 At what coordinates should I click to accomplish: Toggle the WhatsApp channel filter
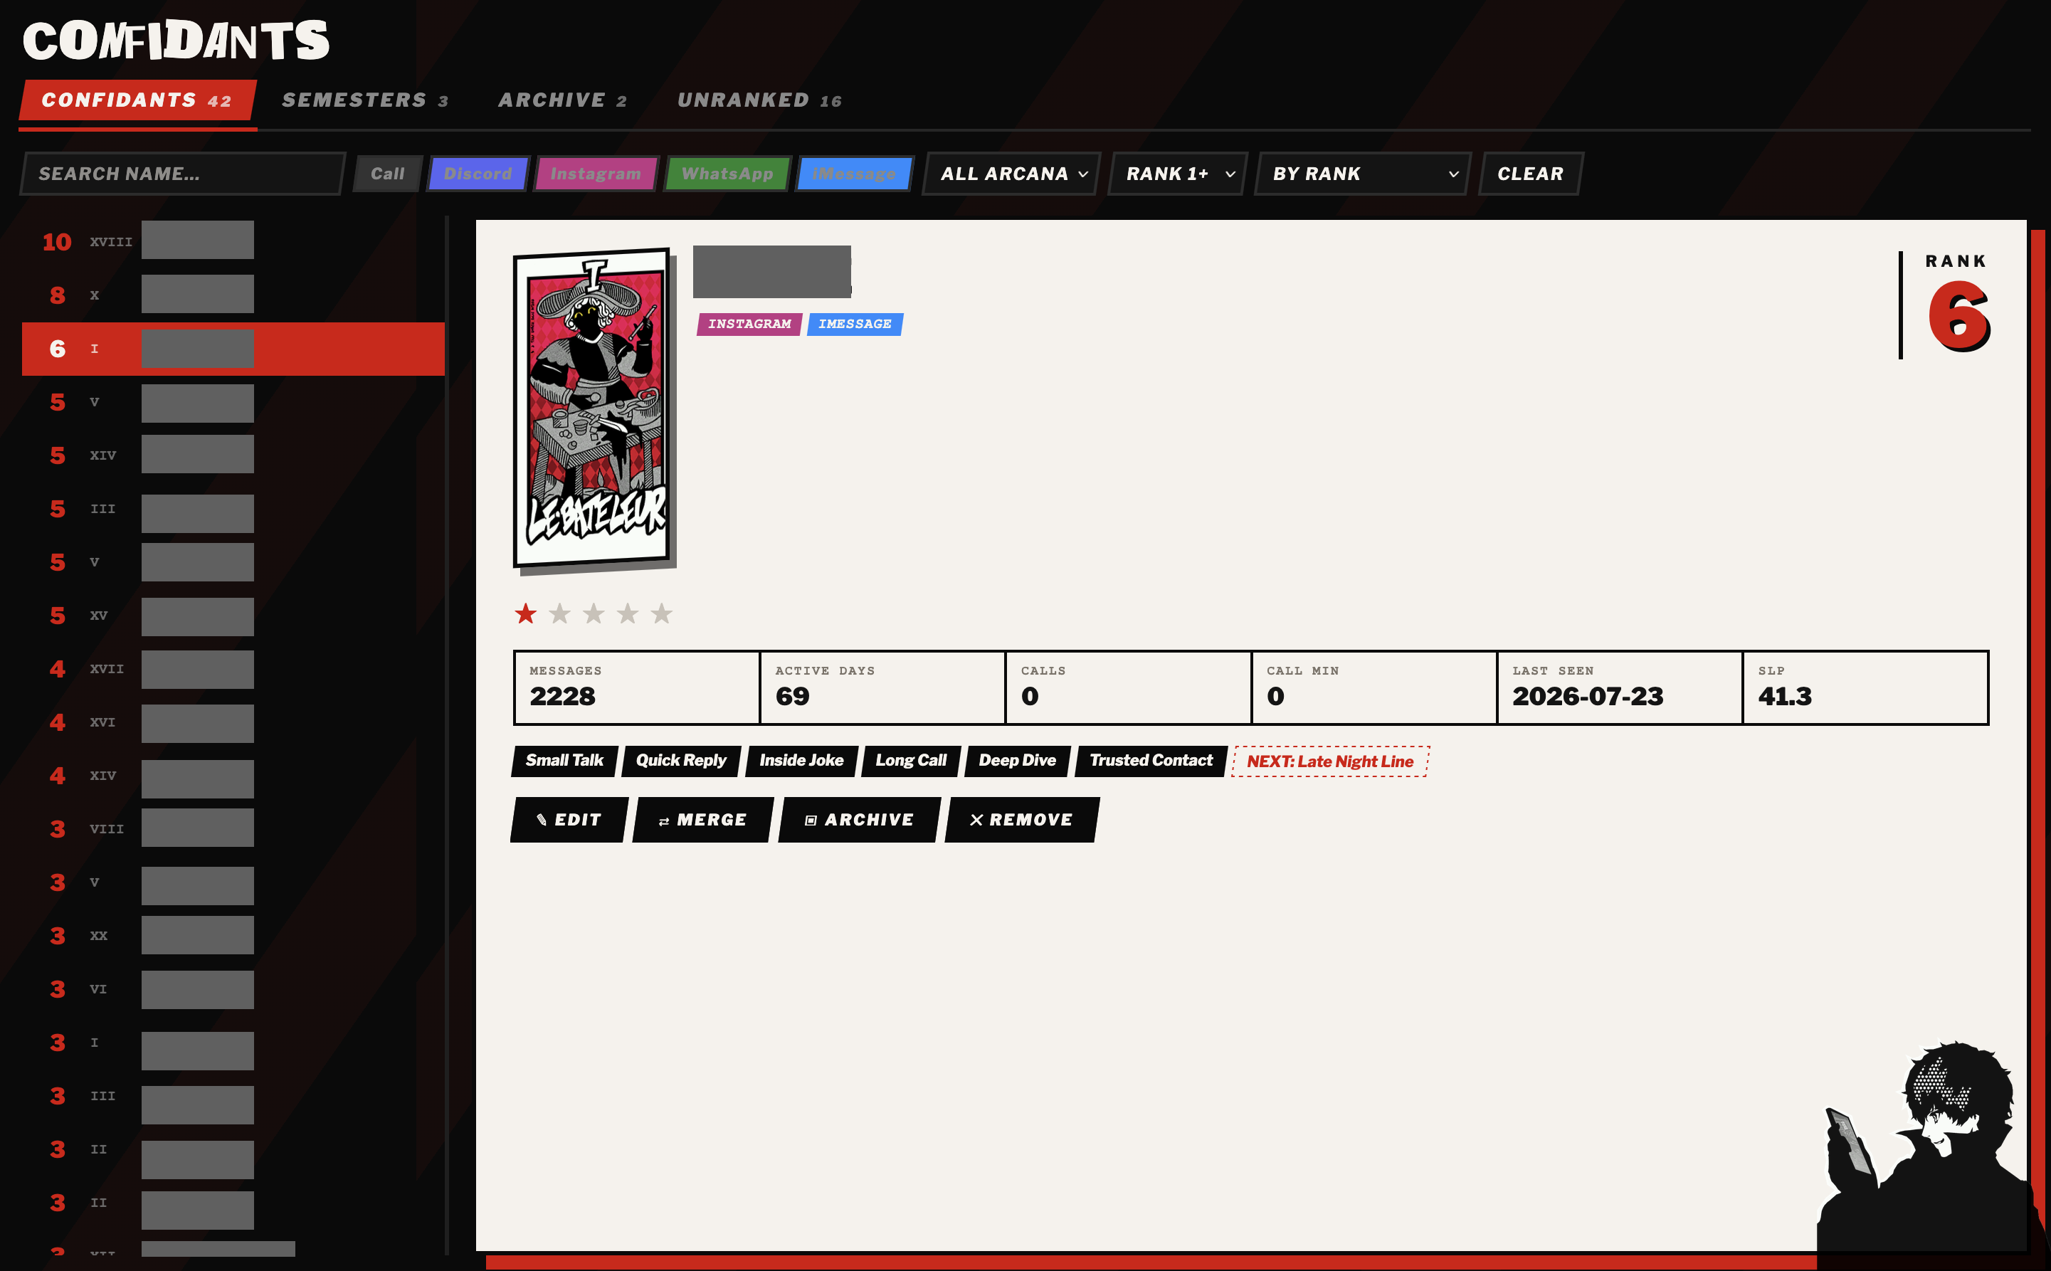coord(727,173)
